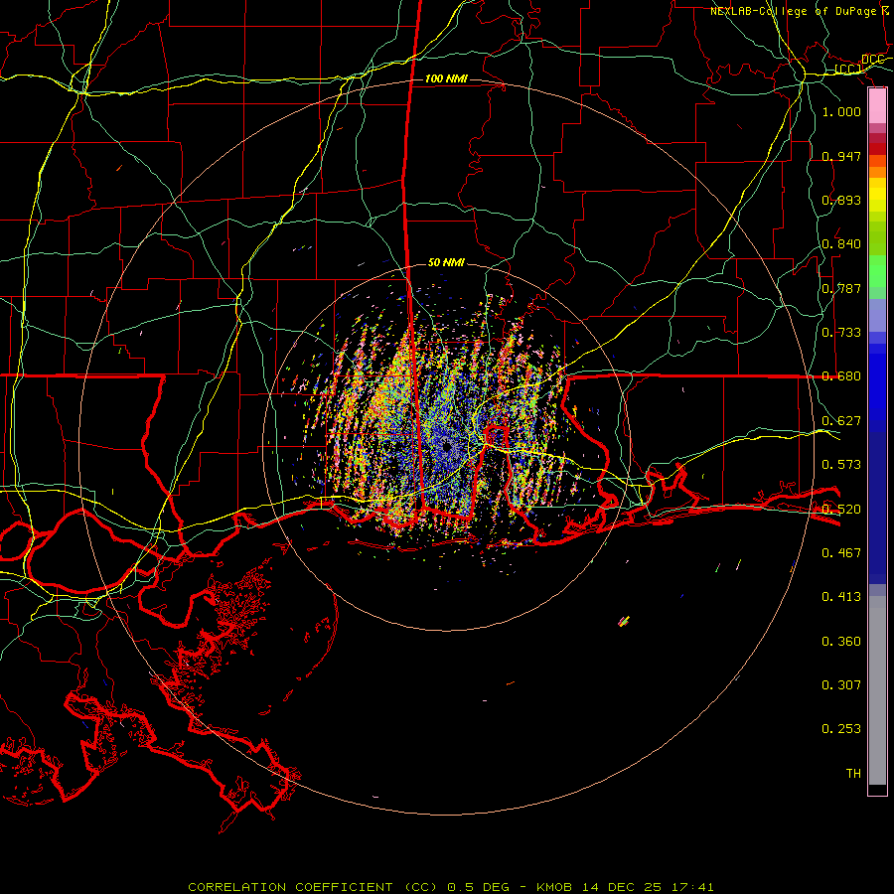Click the black radar site dot at map center
Screen dimensions: 894x894
tap(447, 447)
